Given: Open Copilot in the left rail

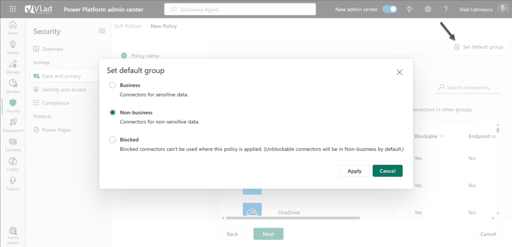Looking at the screenshot, I should click(12, 165).
